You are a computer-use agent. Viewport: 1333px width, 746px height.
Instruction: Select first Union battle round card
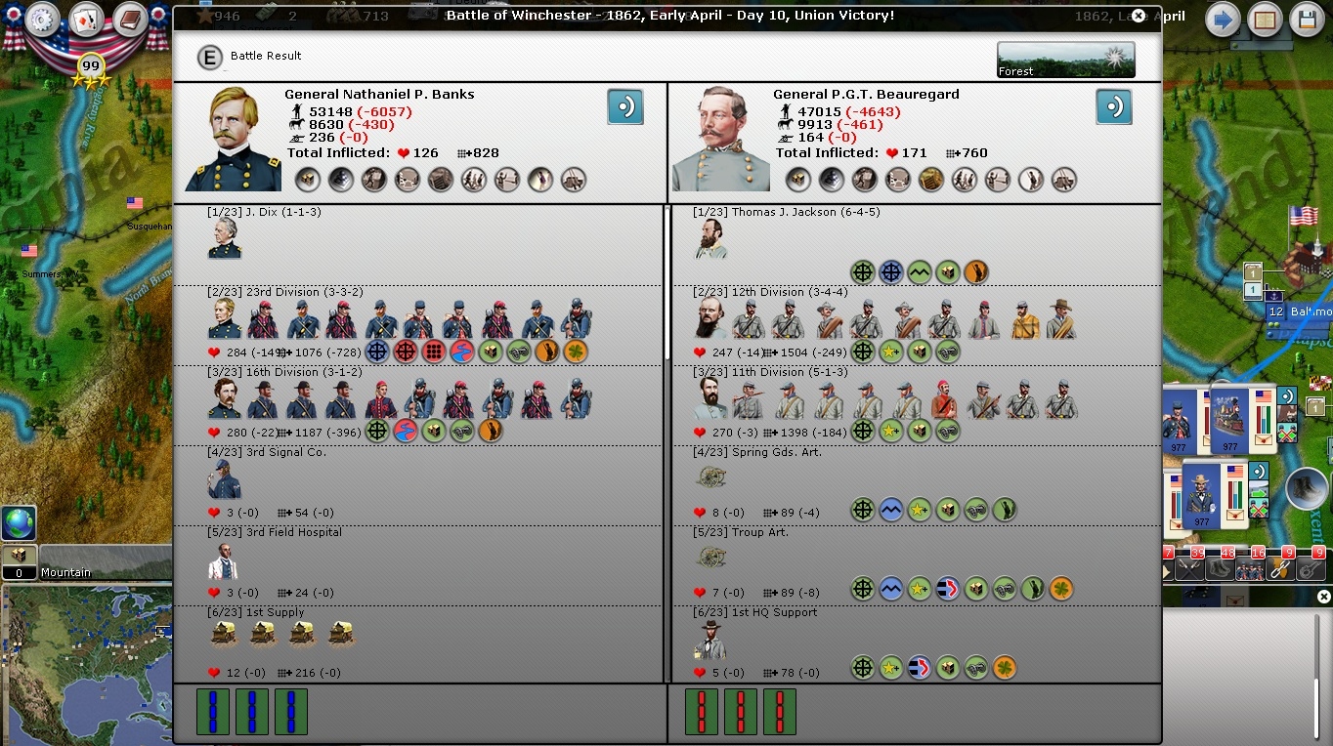pyautogui.click(x=213, y=711)
